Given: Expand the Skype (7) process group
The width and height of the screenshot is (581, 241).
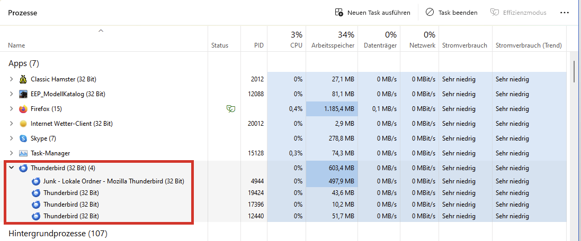Looking at the screenshot, I should tap(12, 138).
